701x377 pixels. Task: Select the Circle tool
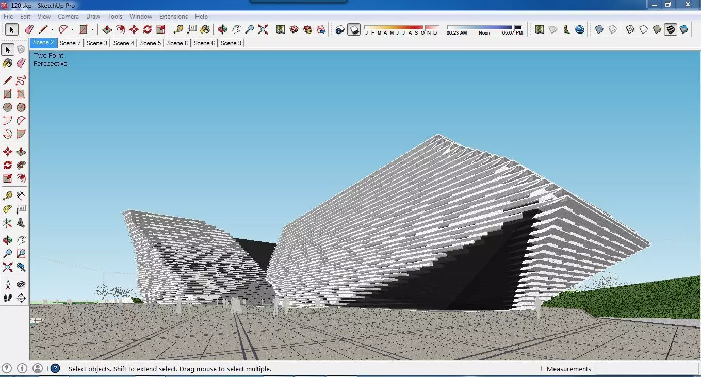tap(8, 107)
